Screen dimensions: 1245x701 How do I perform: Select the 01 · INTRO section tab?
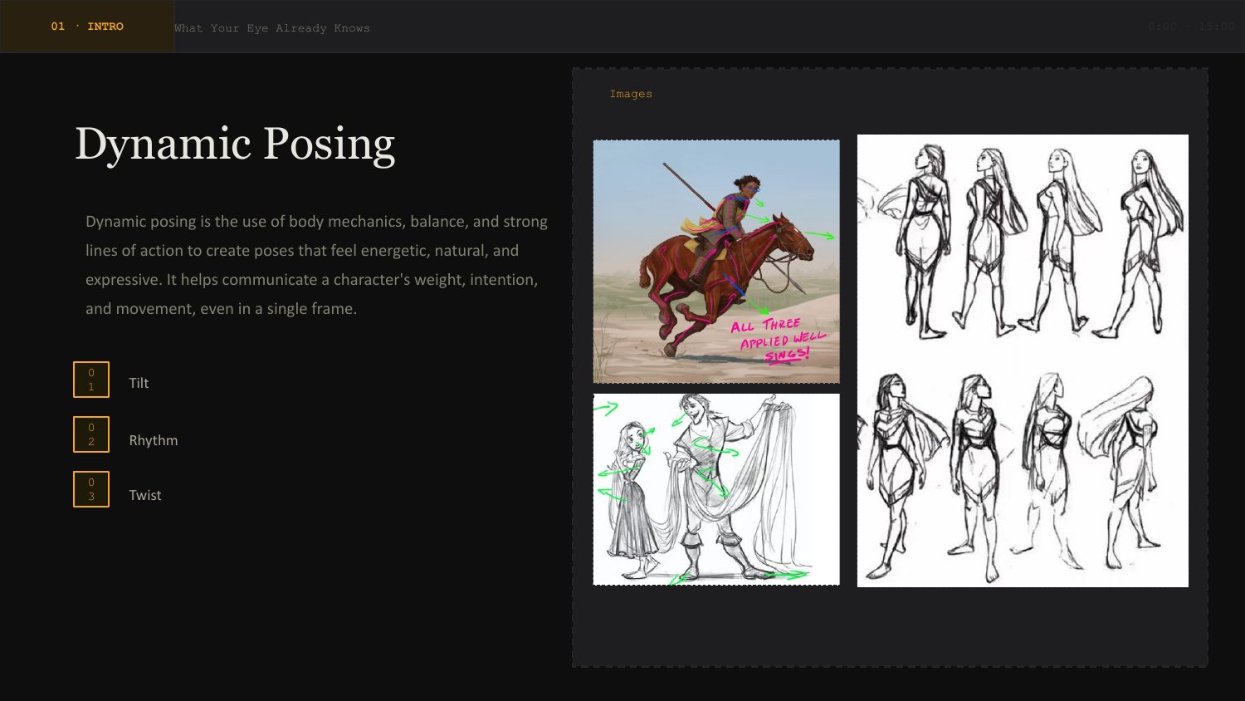pyautogui.click(x=87, y=27)
